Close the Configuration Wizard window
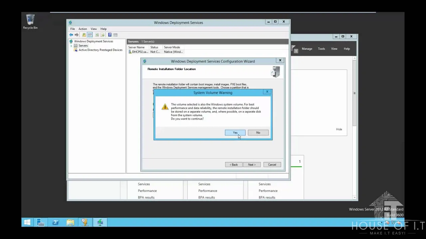Image resolution: width=426 pixels, height=239 pixels. pos(280,60)
